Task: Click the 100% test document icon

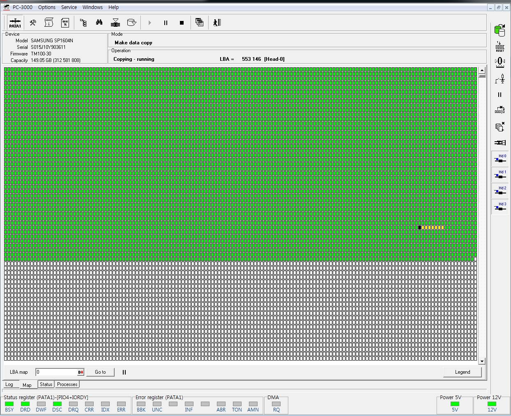Action: [x=65, y=23]
